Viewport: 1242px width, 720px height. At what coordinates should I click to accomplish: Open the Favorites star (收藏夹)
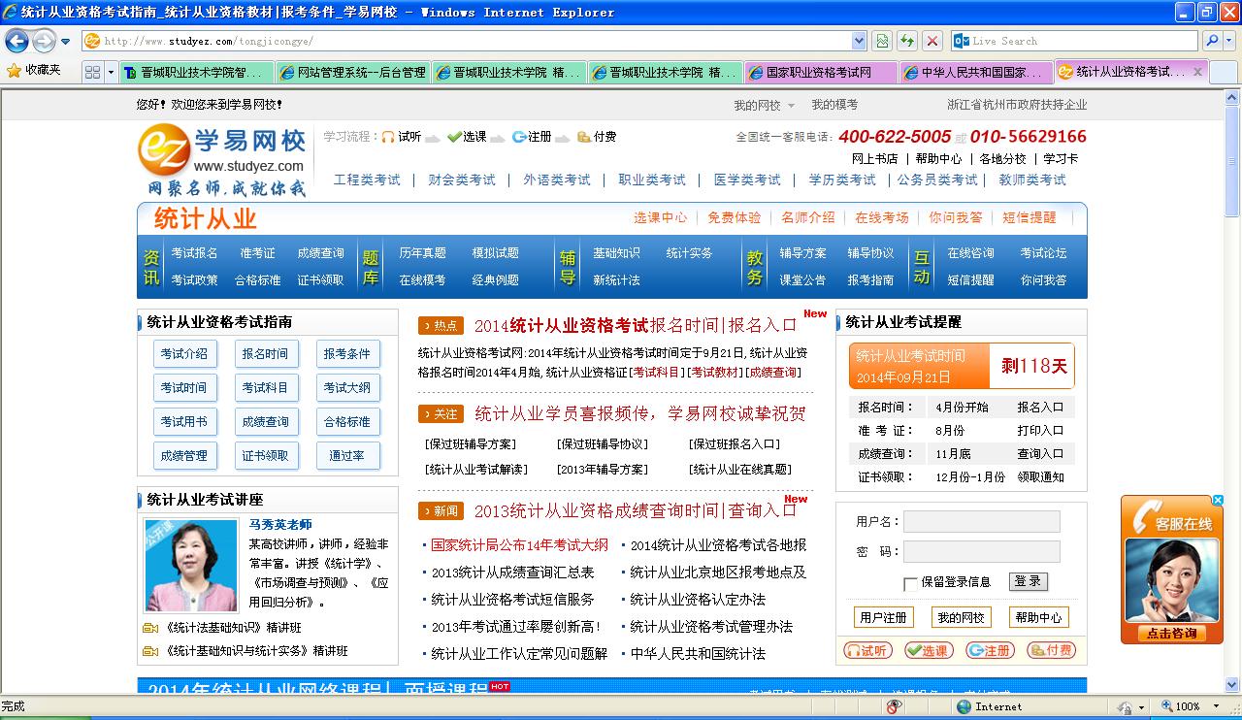34,71
